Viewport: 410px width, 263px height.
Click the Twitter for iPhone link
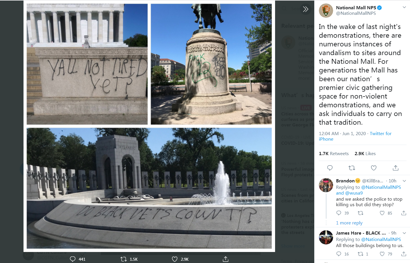click(x=355, y=136)
